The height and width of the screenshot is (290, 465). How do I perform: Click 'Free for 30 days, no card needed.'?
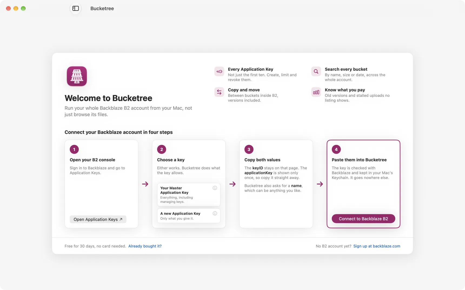95,246
